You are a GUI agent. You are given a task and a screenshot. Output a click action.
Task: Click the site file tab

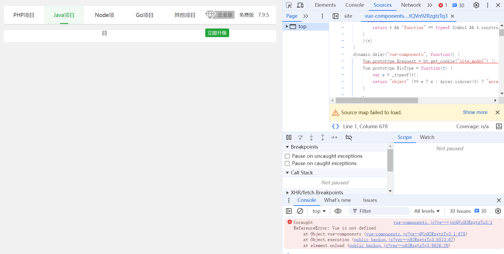[348, 16]
